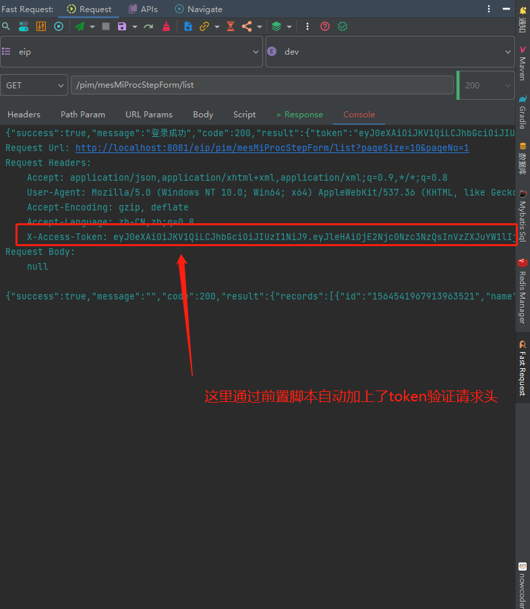The width and height of the screenshot is (530, 609).
Task: Click the records JSON response line
Action: pyautogui.click(x=260, y=296)
